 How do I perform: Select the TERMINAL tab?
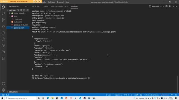coord(74,6)
